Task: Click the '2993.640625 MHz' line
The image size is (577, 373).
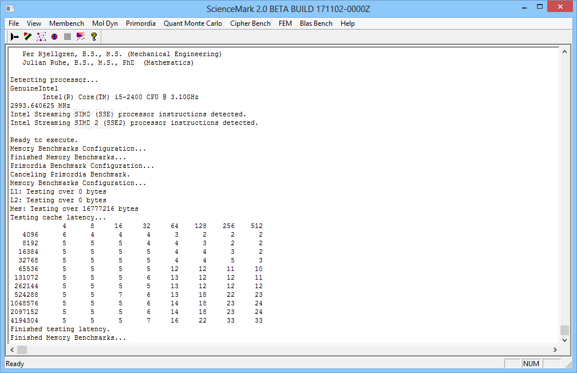Action: (x=40, y=105)
